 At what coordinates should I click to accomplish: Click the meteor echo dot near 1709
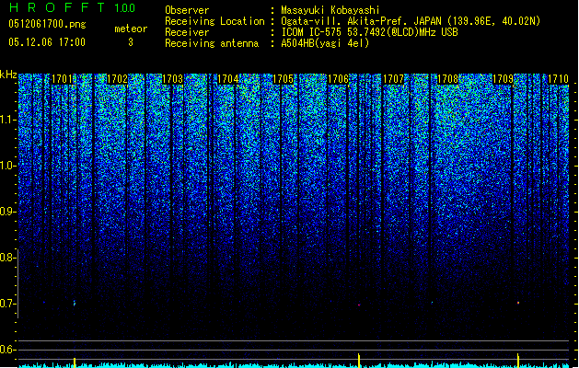(518, 303)
